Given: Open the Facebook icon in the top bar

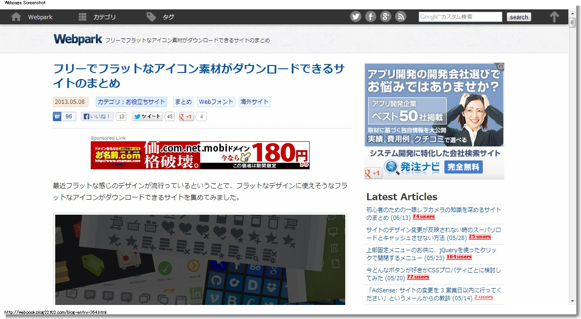Looking at the screenshot, I should (x=370, y=17).
